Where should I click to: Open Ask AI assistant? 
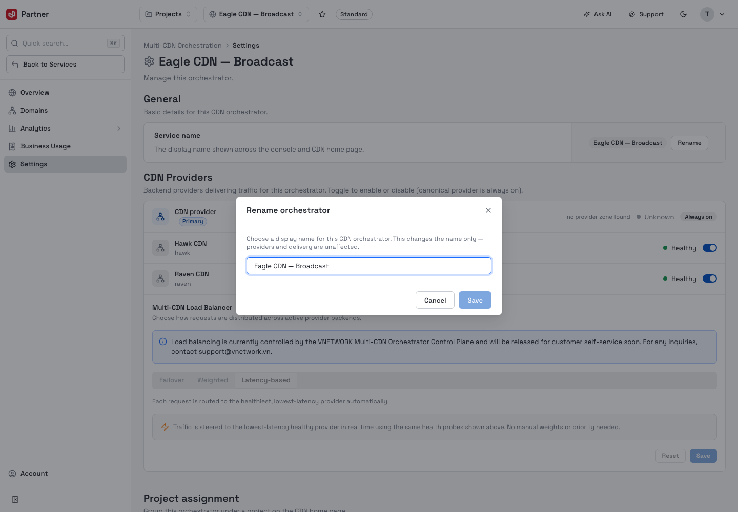click(598, 14)
